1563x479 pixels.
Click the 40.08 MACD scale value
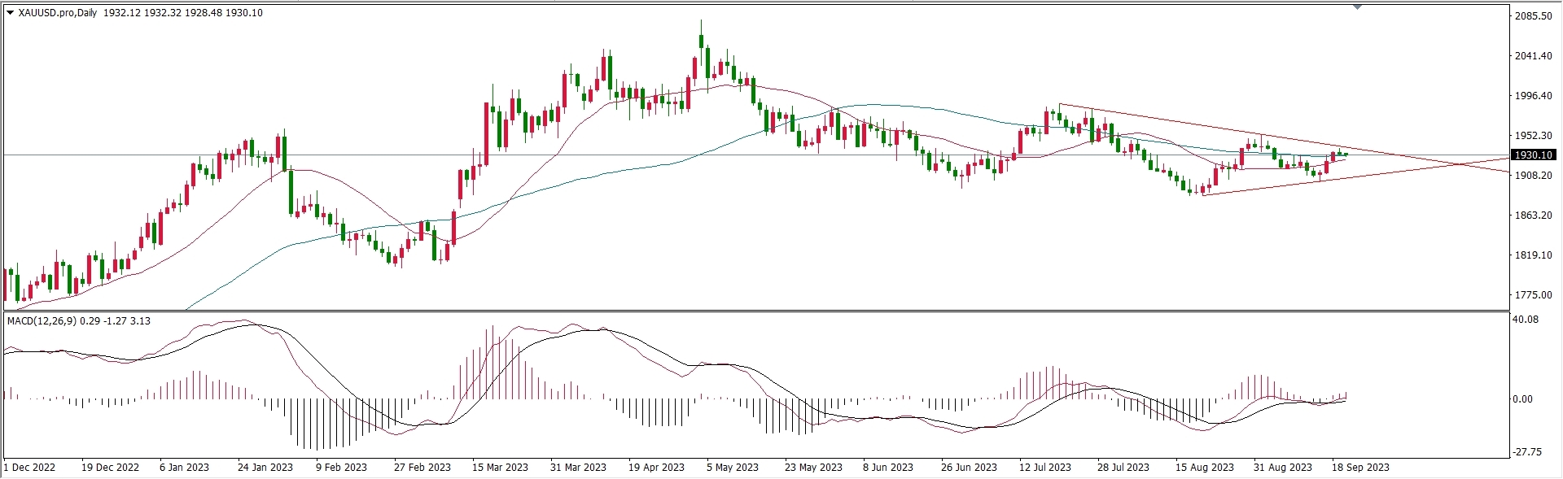point(1526,320)
